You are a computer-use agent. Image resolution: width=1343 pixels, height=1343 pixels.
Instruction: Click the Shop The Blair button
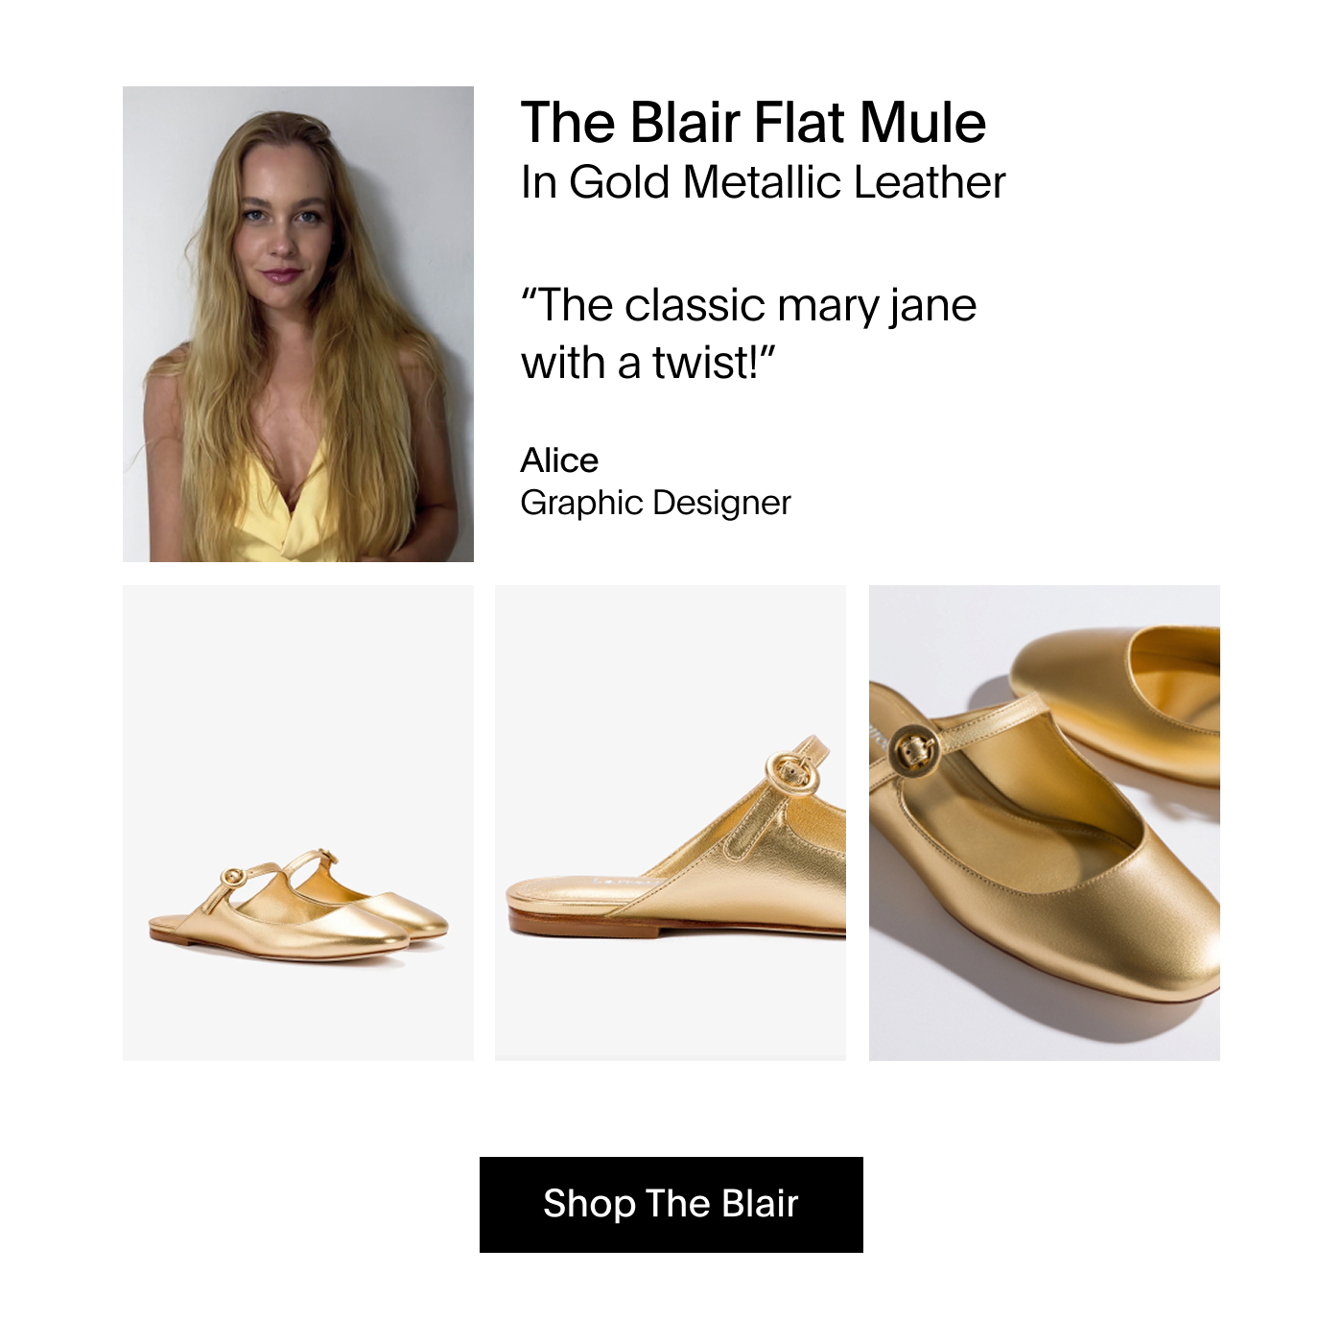(671, 1204)
